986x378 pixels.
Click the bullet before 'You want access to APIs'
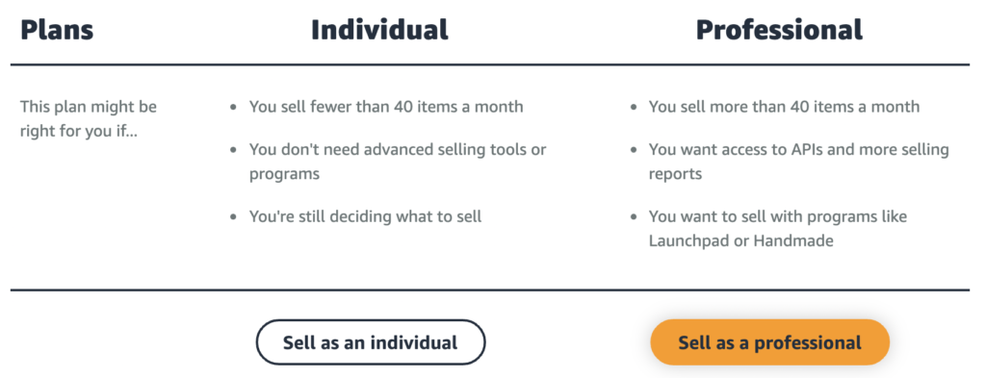tap(634, 151)
